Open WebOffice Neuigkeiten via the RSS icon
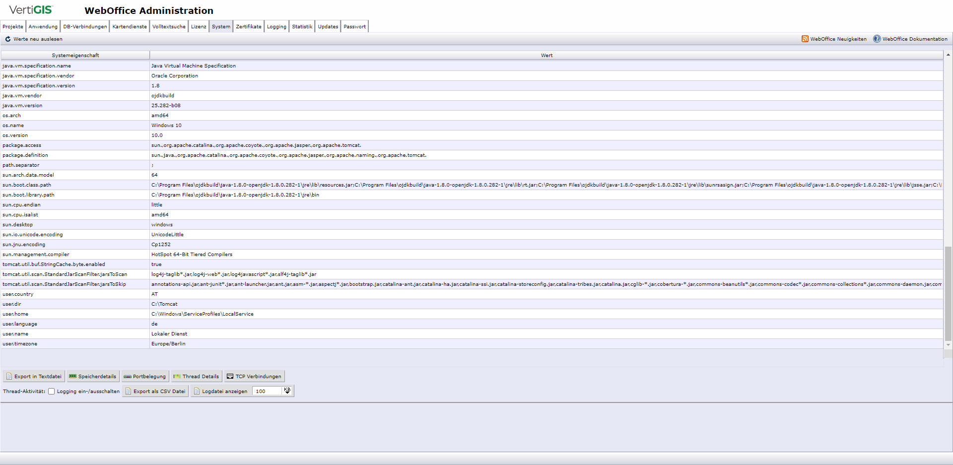This screenshot has width=953, height=465. [x=805, y=39]
